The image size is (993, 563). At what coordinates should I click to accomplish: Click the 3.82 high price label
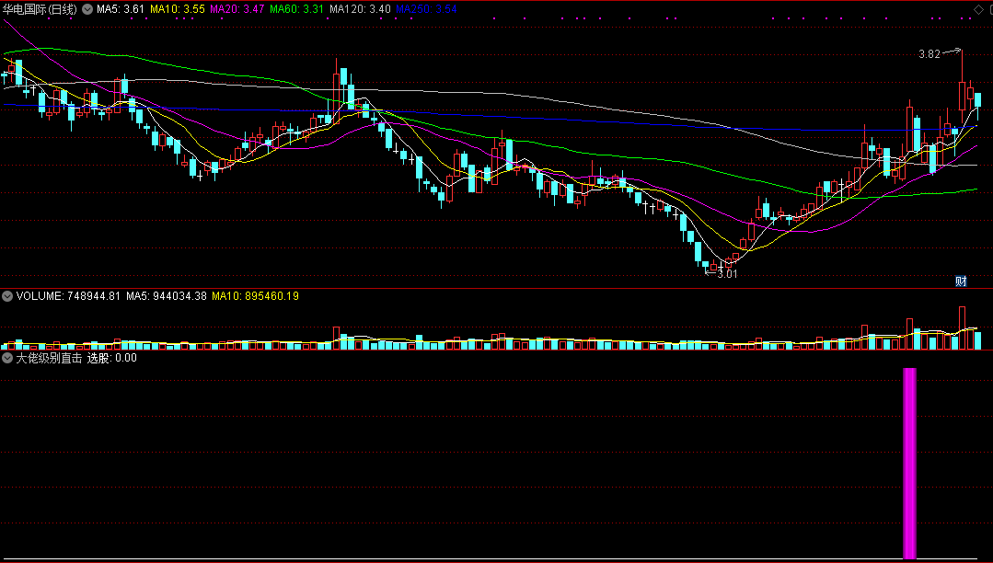coord(929,54)
